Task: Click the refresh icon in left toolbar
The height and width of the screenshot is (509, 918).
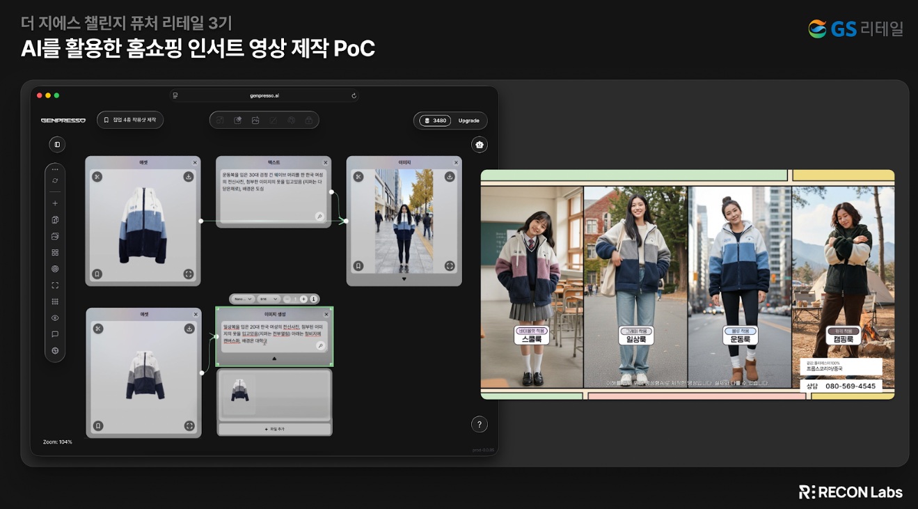Action: pos(55,180)
